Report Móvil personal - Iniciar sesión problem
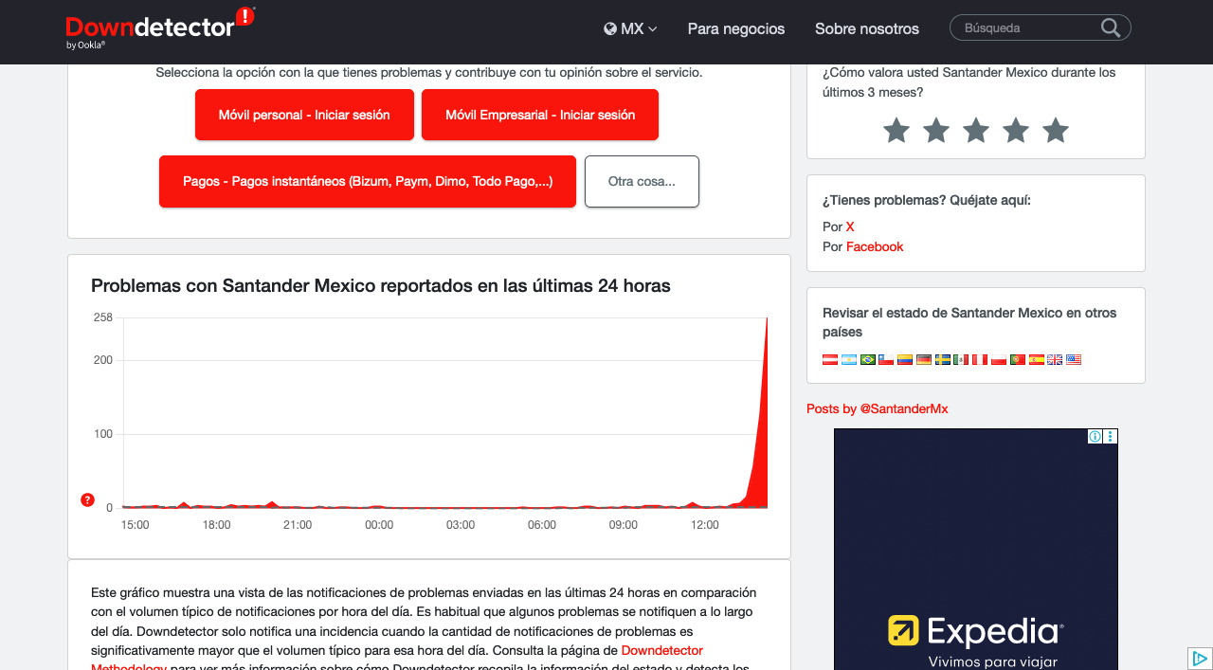The width and height of the screenshot is (1213, 670). pyautogui.click(x=304, y=115)
